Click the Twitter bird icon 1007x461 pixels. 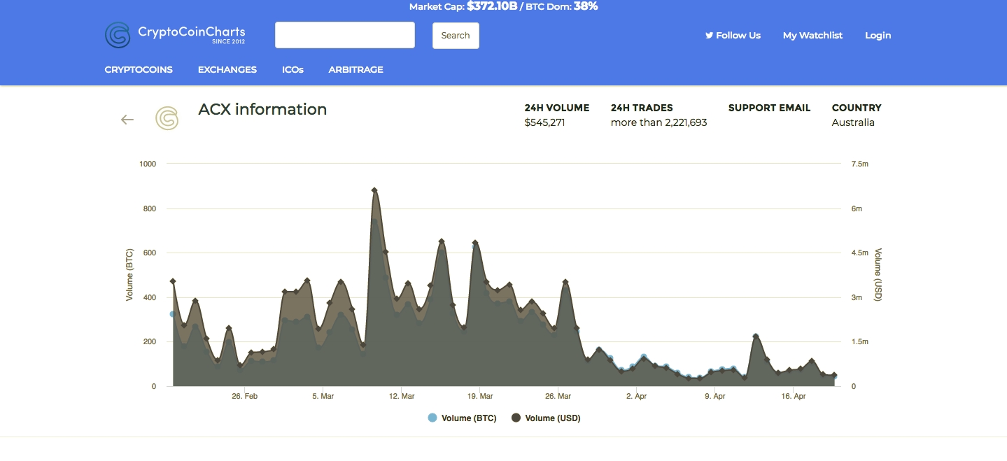[x=709, y=36]
